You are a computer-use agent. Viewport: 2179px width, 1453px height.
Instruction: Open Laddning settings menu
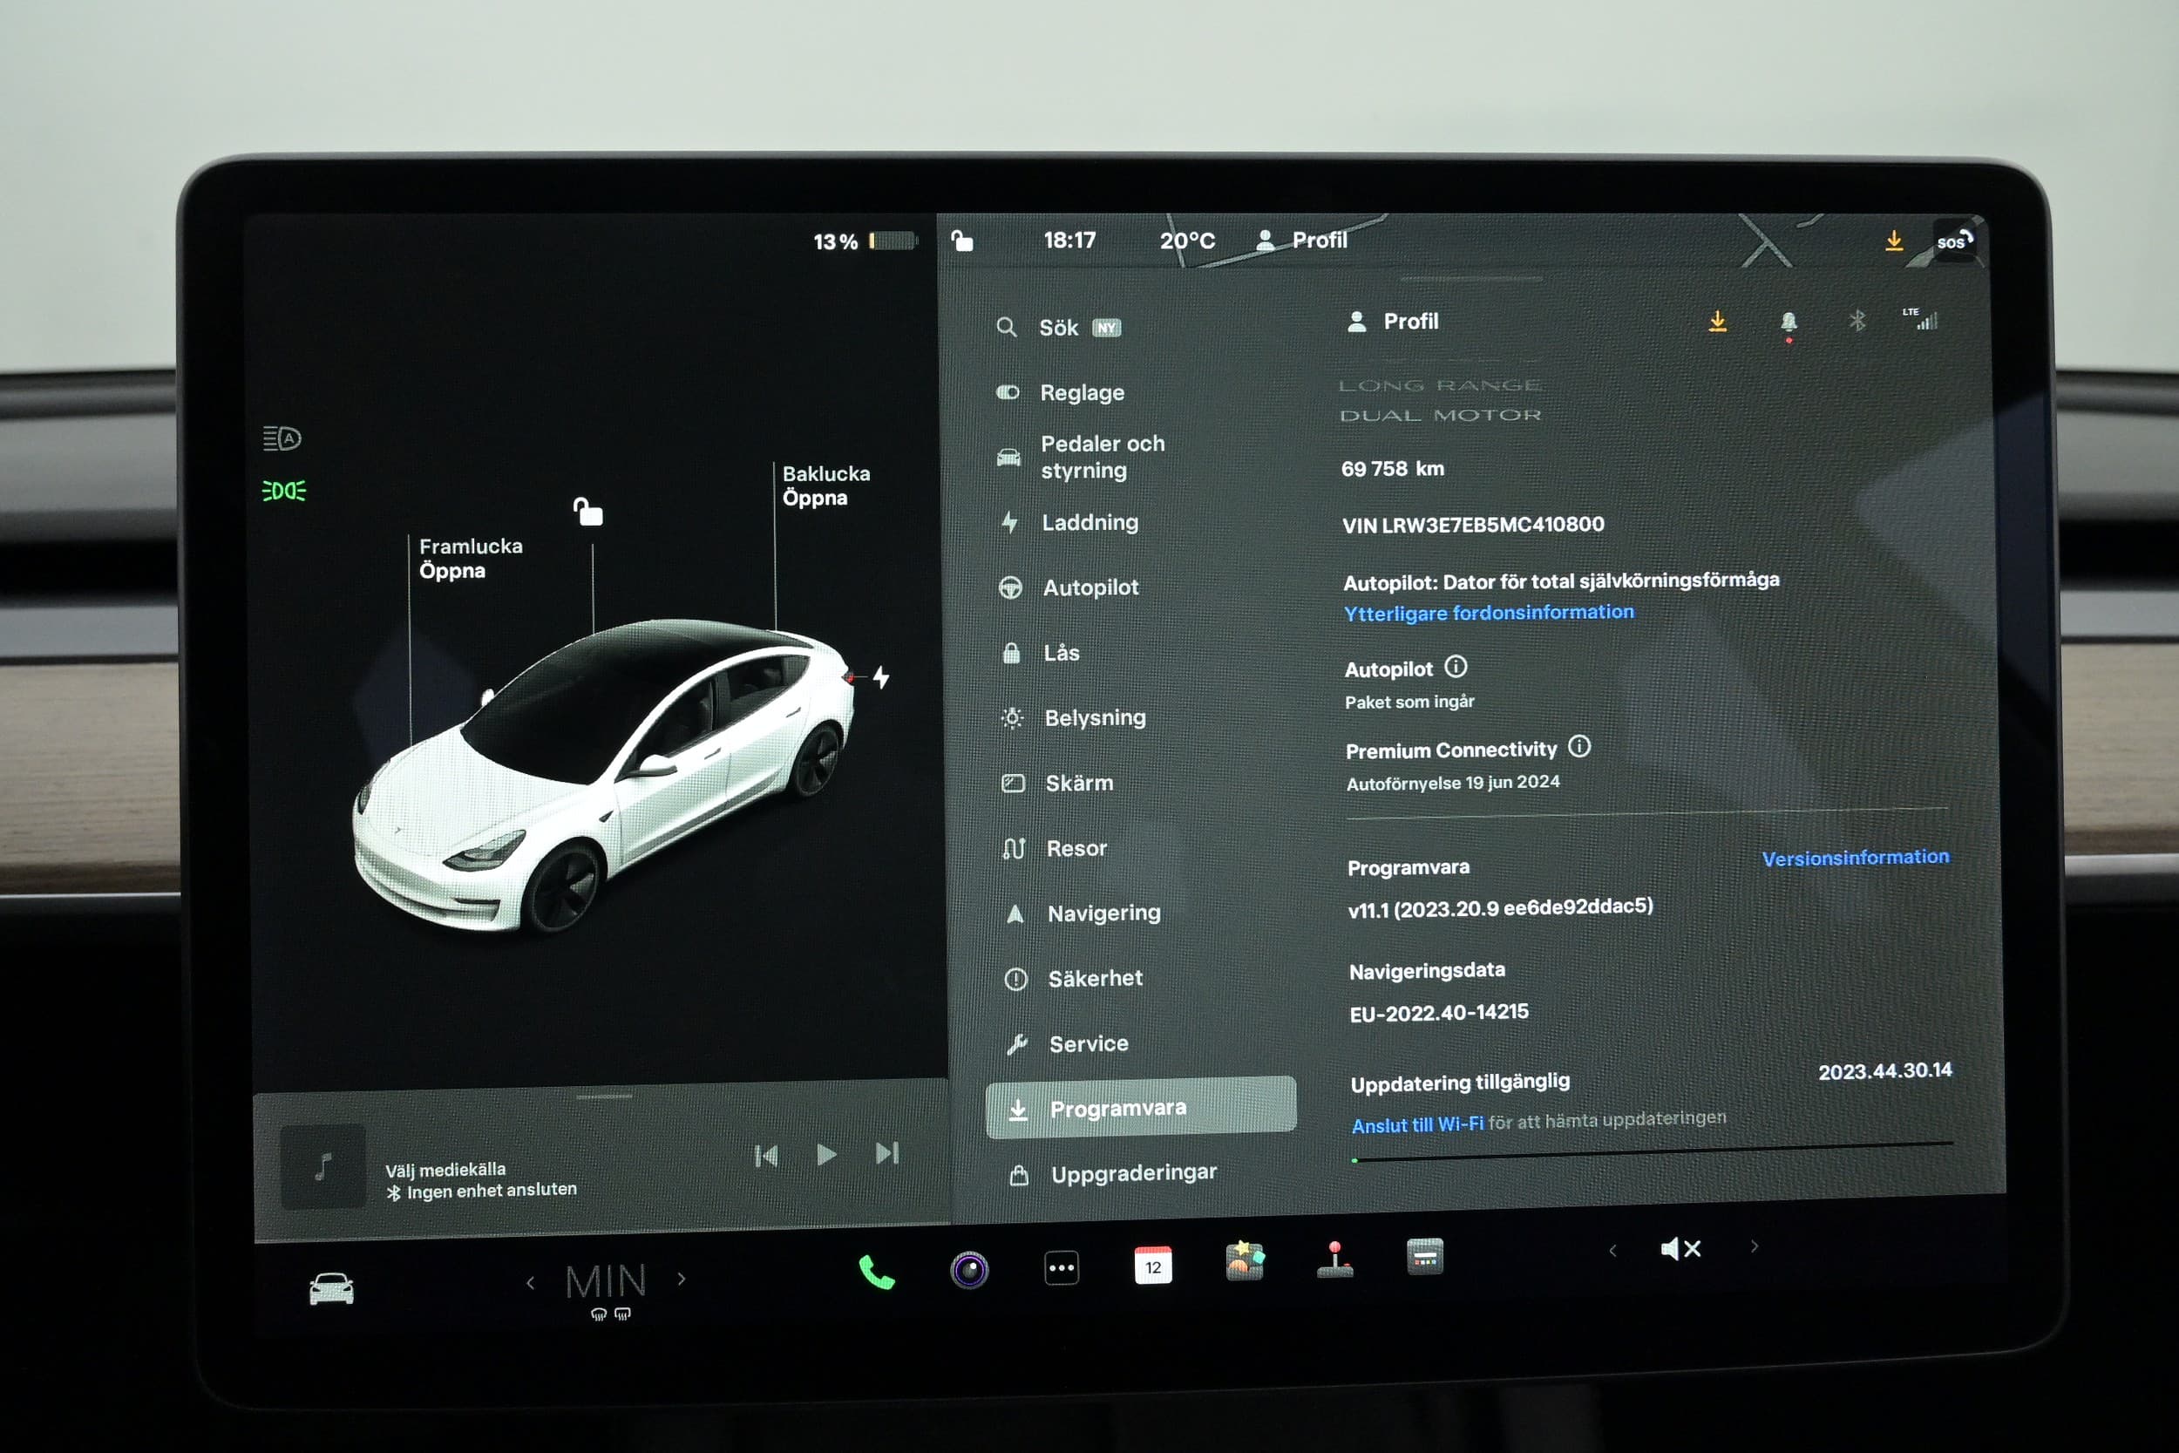click(1089, 523)
